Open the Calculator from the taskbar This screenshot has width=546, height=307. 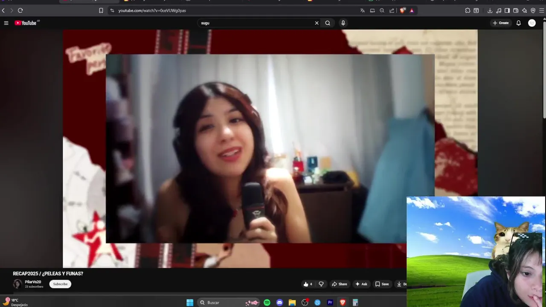[x=355, y=302]
